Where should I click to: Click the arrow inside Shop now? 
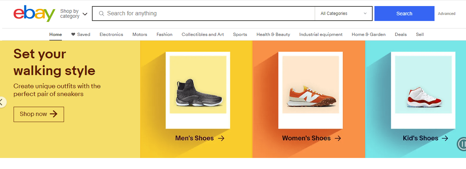[54, 114]
